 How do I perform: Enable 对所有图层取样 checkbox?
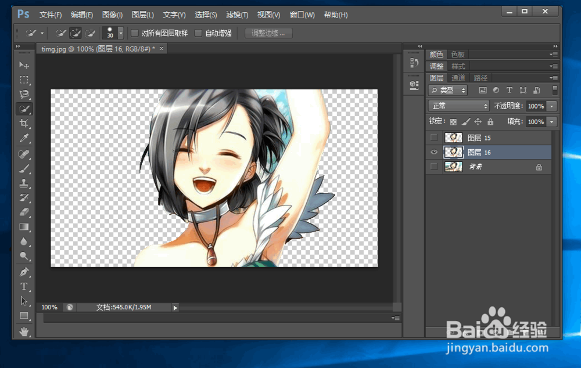coord(135,33)
